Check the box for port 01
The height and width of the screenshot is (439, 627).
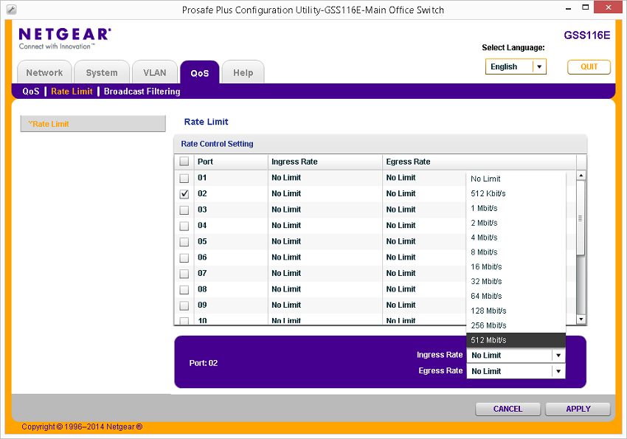184,178
